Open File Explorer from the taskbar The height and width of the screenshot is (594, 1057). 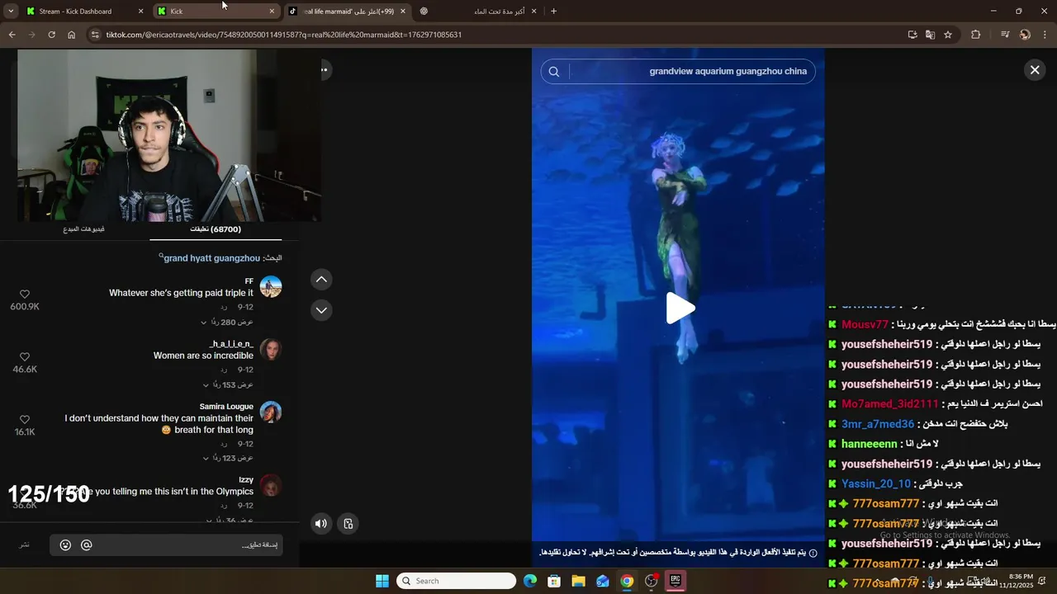(x=578, y=581)
